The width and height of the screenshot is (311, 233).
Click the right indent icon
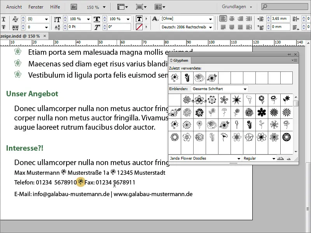click(x=296, y=19)
